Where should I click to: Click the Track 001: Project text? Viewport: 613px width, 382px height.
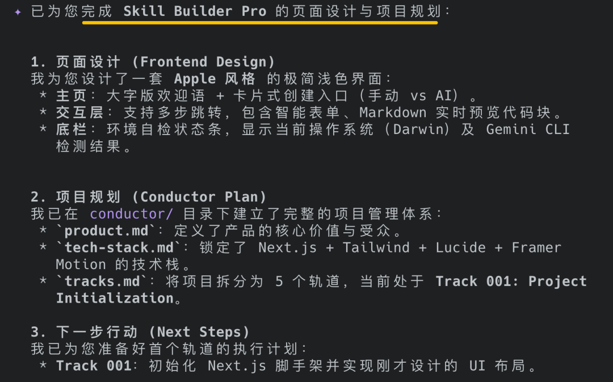point(511,281)
